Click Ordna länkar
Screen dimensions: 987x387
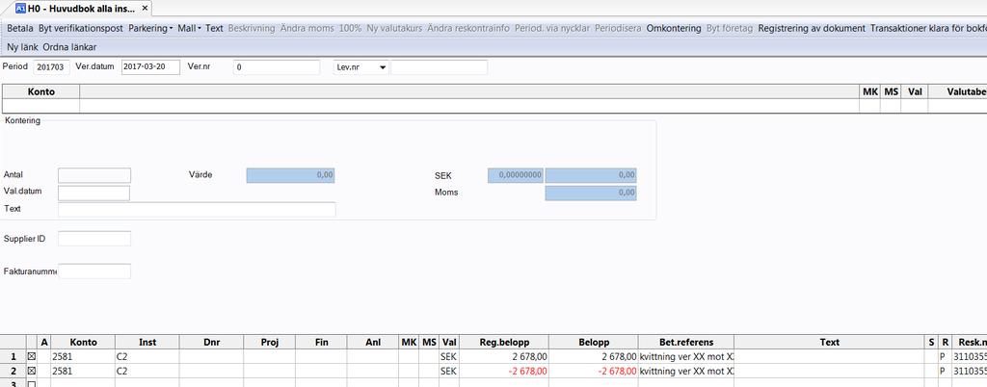pos(69,47)
